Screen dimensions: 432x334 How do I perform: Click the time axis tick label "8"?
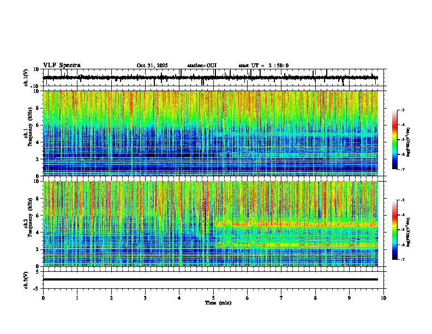[315, 298]
